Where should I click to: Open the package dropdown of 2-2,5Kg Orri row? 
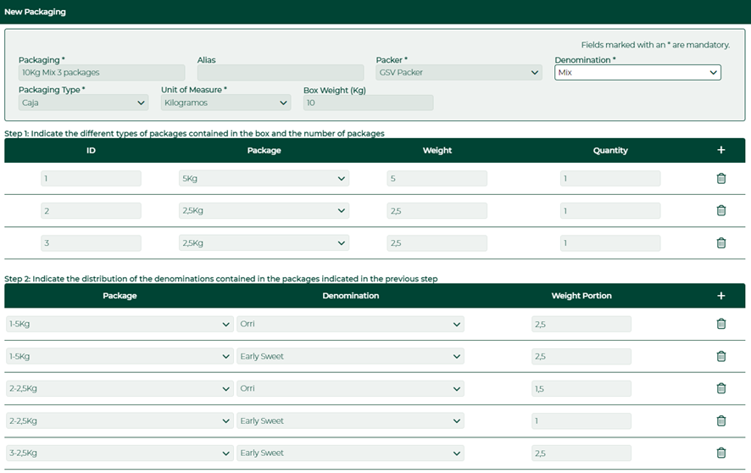(120, 388)
